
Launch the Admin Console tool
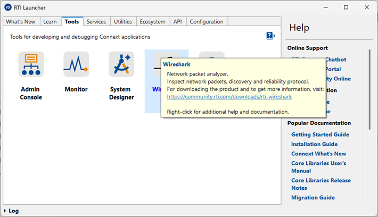coord(31,64)
